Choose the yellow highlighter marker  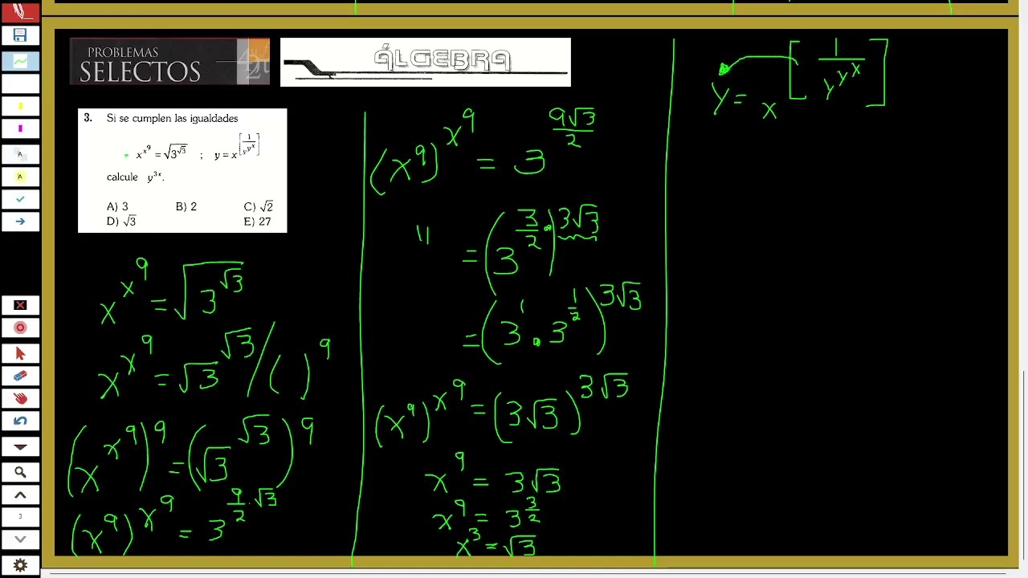[20, 106]
